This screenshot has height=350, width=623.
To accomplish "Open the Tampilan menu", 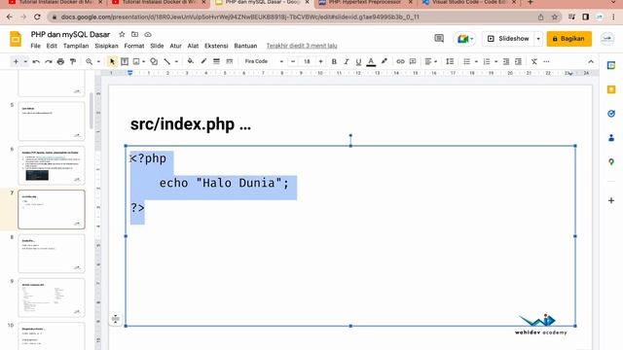I will pyautogui.click(x=76, y=46).
